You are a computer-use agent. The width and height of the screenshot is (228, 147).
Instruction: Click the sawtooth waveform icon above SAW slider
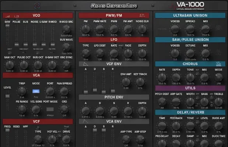(x=8, y=16)
